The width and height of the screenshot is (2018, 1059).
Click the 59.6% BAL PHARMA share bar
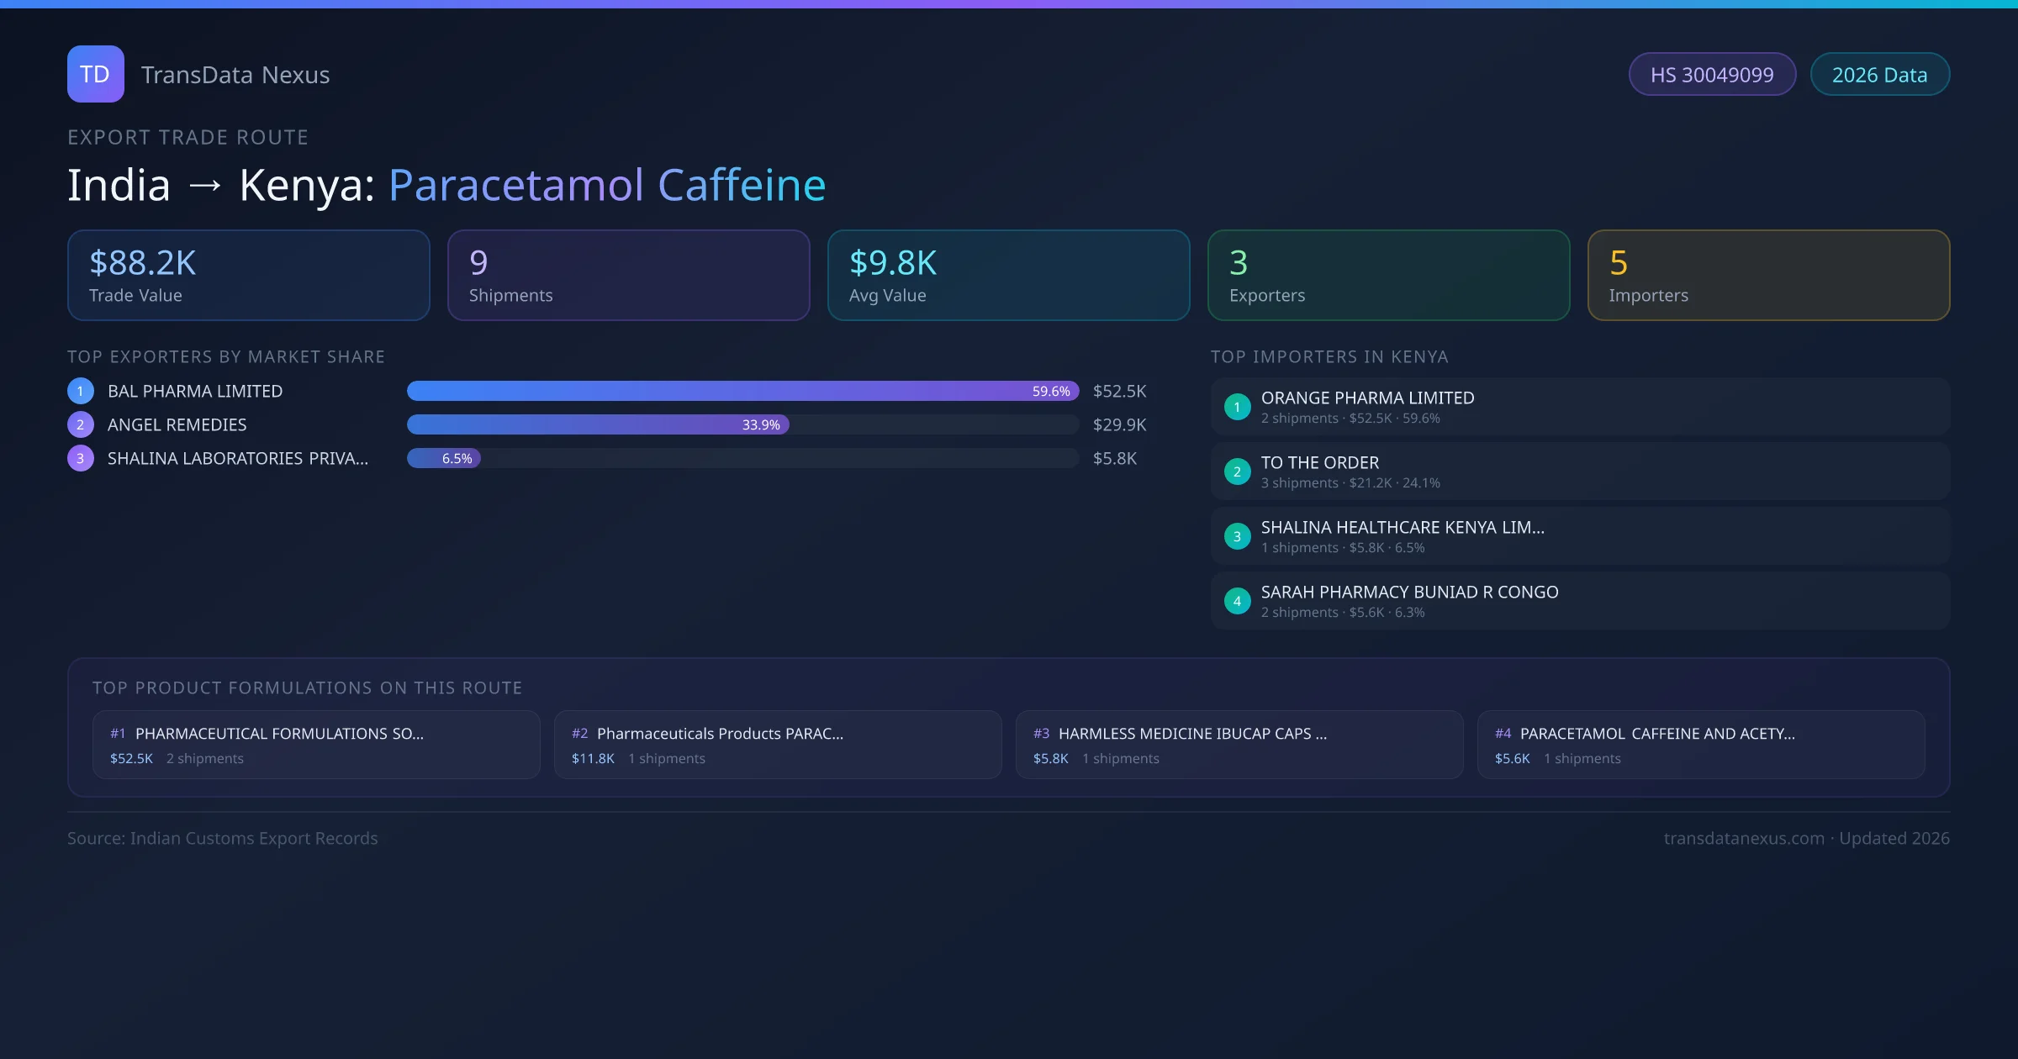742,391
